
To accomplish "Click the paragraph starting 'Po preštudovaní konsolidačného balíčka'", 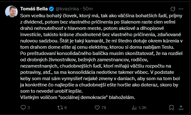I will [101, 72].
